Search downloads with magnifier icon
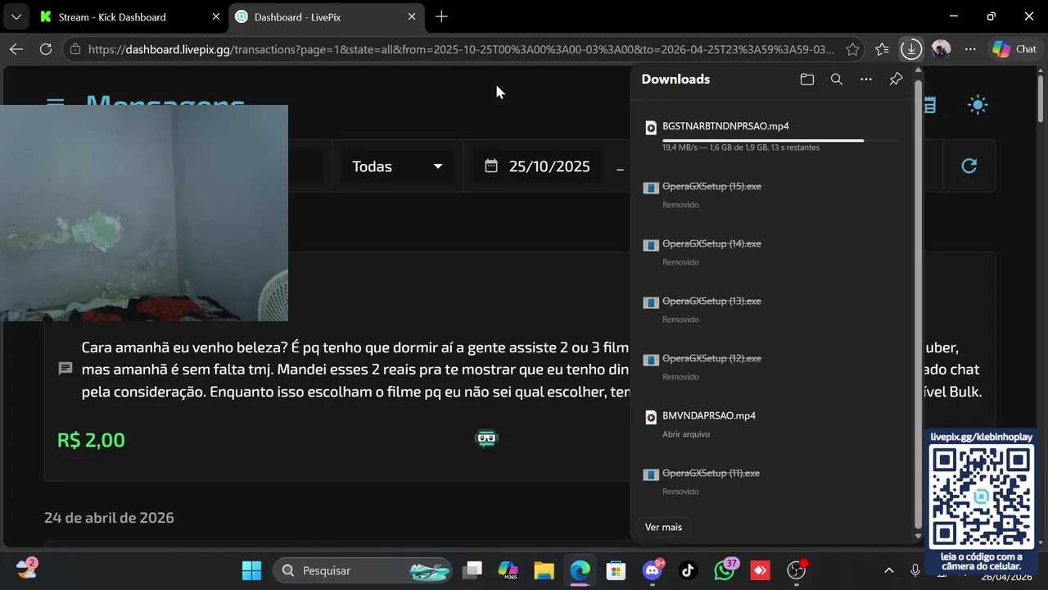This screenshot has height=590, width=1048. click(836, 79)
